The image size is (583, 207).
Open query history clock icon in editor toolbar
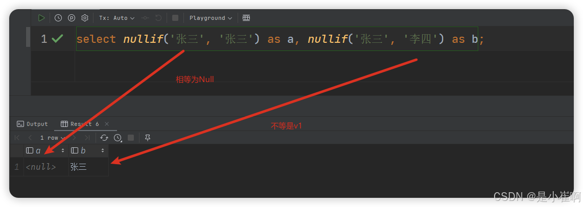coord(58,18)
